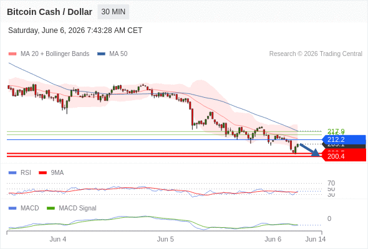
Task: Click the MACD Signal legend label
Action: click(x=78, y=209)
